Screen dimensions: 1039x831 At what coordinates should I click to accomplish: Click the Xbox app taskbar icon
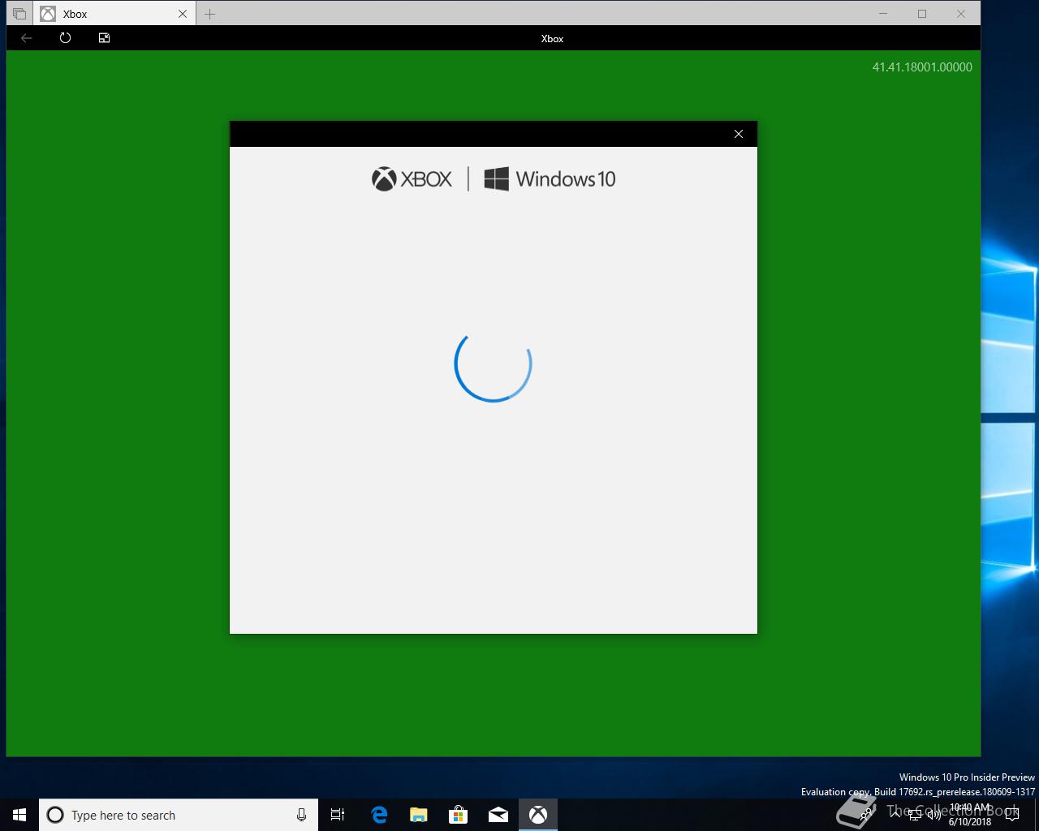(x=537, y=815)
